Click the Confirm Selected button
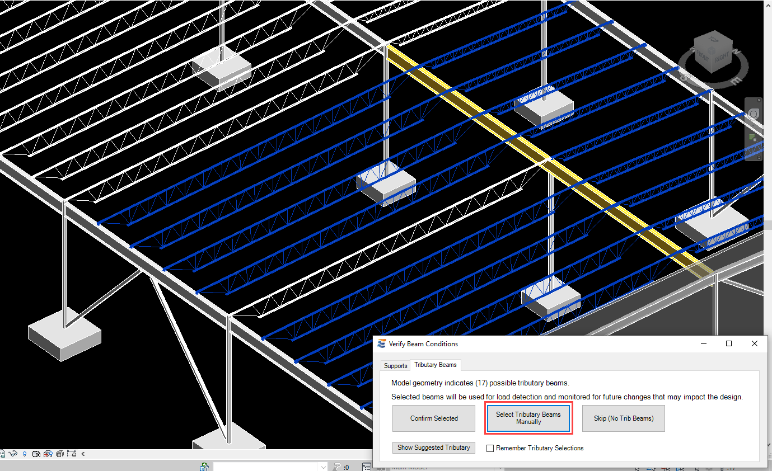 point(434,418)
